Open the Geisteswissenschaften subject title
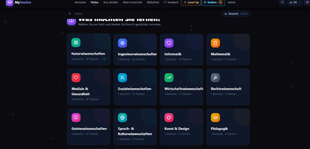This screenshot has height=149, width=310. coord(89,129)
